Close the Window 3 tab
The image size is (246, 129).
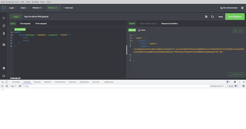pos(43,8)
